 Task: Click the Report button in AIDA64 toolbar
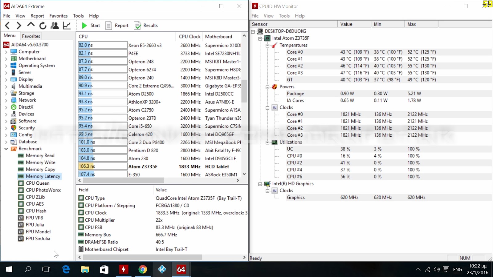click(x=117, y=26)
